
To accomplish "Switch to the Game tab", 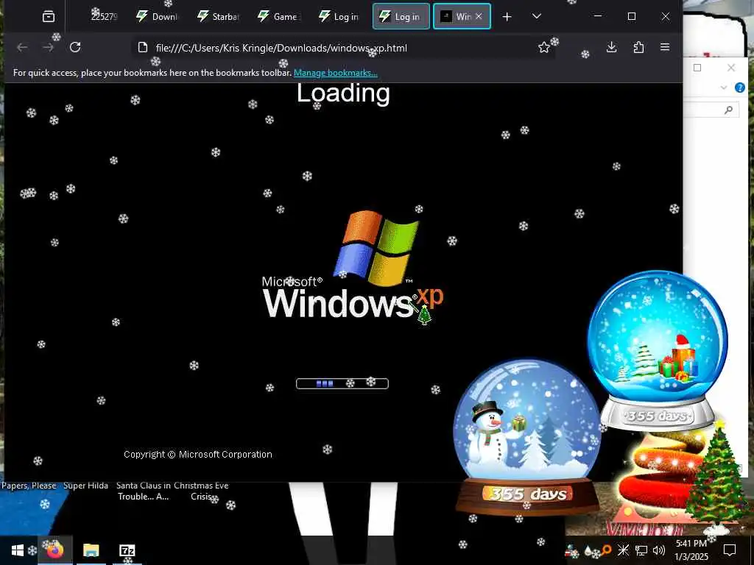I will 278,17.
